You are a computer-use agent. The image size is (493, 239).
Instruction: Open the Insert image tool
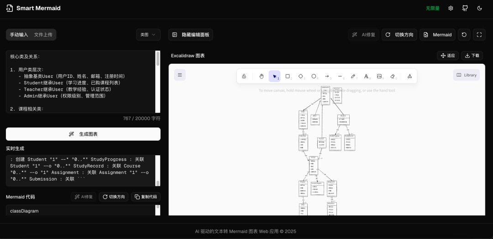(x=379, y=76)
